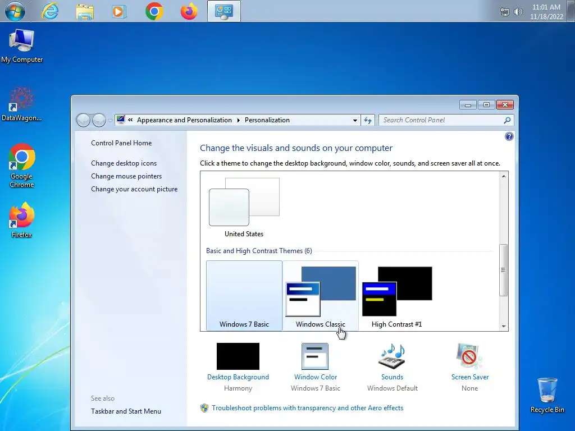Select the My Computer desktop icon
Image resolution: width=575 pixels, height=431 pixels.
[x=22, y=46]
